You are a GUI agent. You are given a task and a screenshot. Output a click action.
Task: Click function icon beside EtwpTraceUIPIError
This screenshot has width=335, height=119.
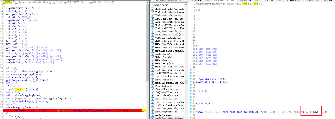pos(153,22)
